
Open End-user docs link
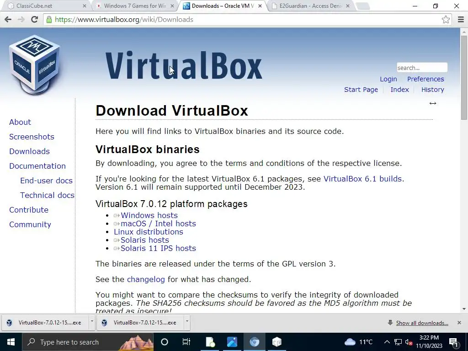tap(46, 181)
